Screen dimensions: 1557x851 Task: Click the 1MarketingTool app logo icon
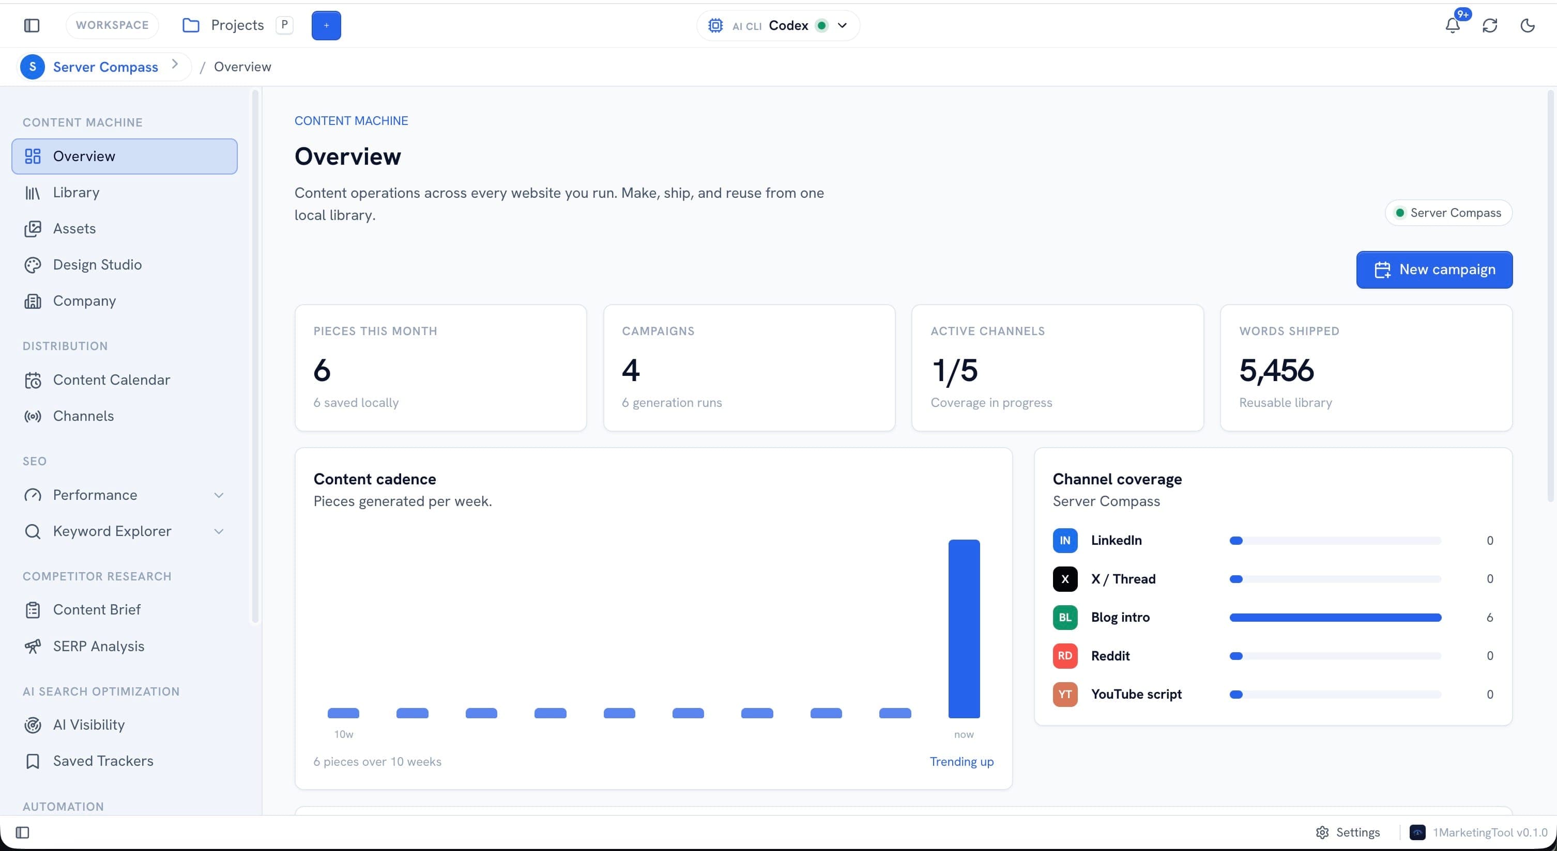1417,833
